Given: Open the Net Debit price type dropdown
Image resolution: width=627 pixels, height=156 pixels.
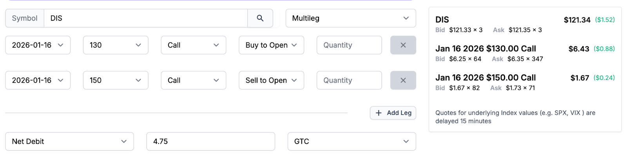Looking at the screenshot, I should tap(69, 141).
